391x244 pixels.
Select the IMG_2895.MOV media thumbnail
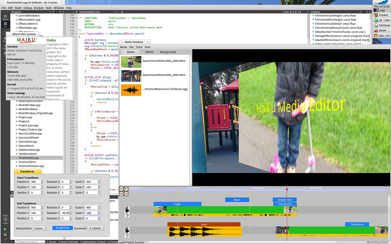[x=131, y=62]
